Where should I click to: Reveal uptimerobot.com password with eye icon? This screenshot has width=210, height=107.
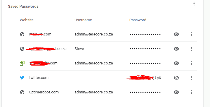(176, 92)
